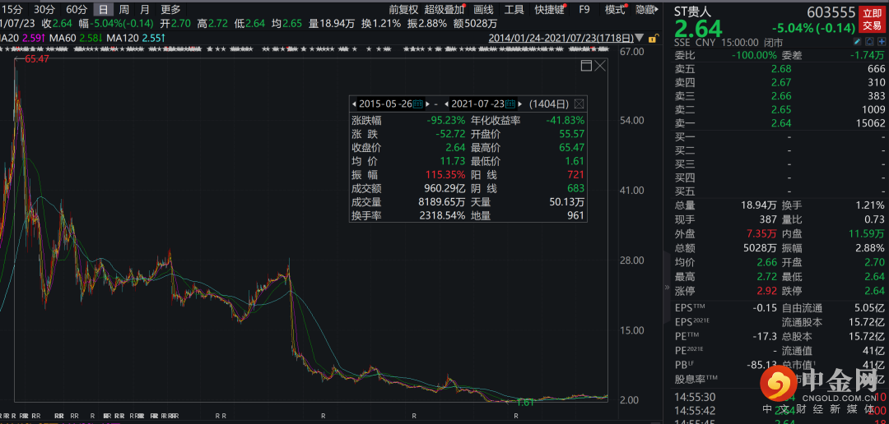Viewport: 889px width, 424px height.
Task: Open the start date calendar picker
Action: coord(417,104)
